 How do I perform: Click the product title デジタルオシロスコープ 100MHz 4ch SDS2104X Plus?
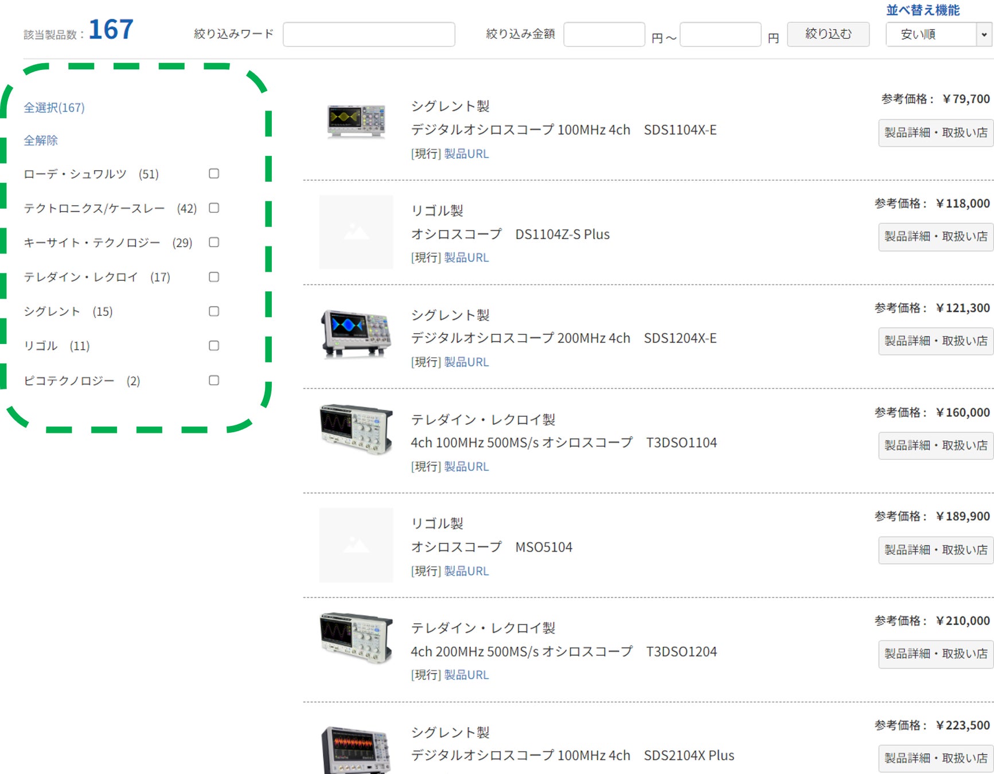click(572, 756)
